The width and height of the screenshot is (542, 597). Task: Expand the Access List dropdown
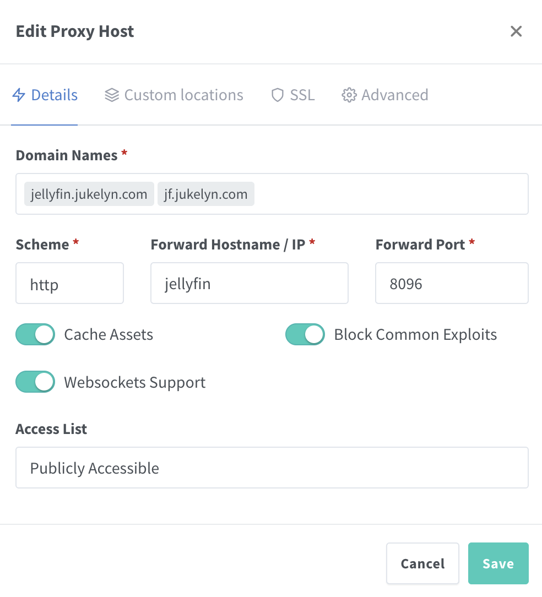tap(272, 468)
